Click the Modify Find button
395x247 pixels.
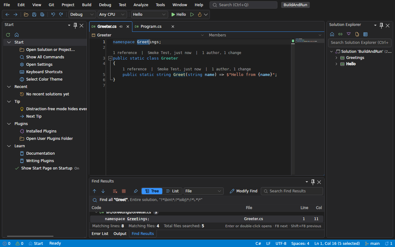243,191
